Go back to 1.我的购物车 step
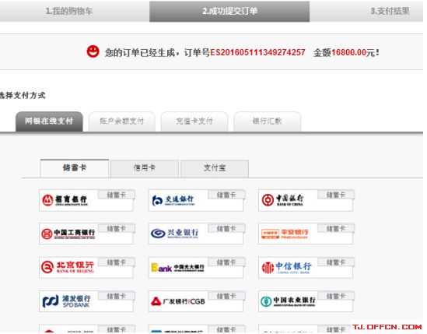The image size is (427, 334). coord(69,11)
